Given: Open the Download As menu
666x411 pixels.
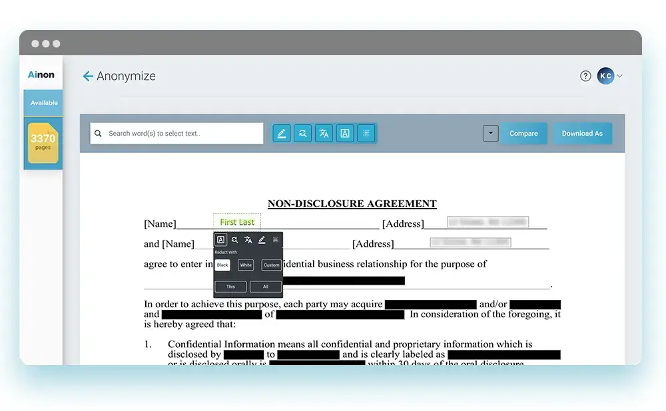Looking at the screenshot, I should point(581,134).
